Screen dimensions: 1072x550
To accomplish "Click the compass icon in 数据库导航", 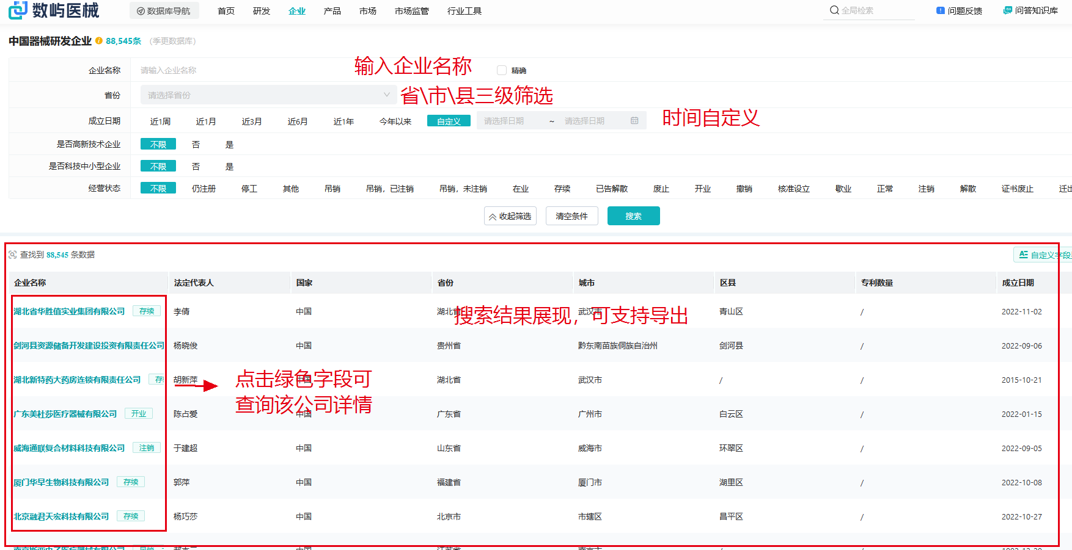I will 141,11.
